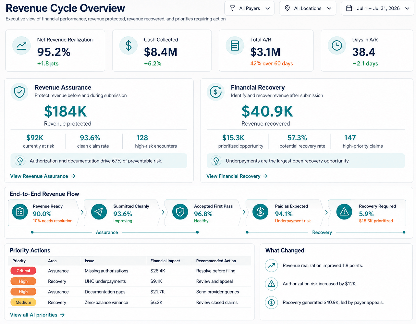Select the Paid as Expected 94.1% flow stage
This screenshot has height=324, width=416.
coord(284,213)
